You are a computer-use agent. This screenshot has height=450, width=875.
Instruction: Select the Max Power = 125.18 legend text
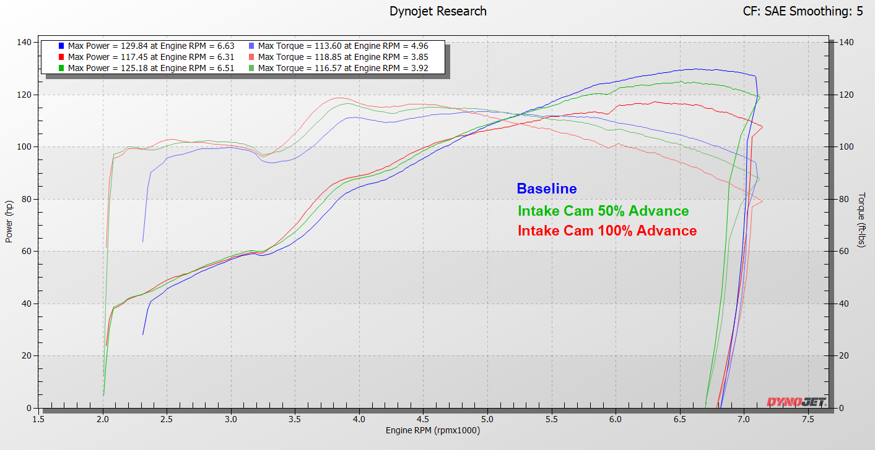point(150,68)
